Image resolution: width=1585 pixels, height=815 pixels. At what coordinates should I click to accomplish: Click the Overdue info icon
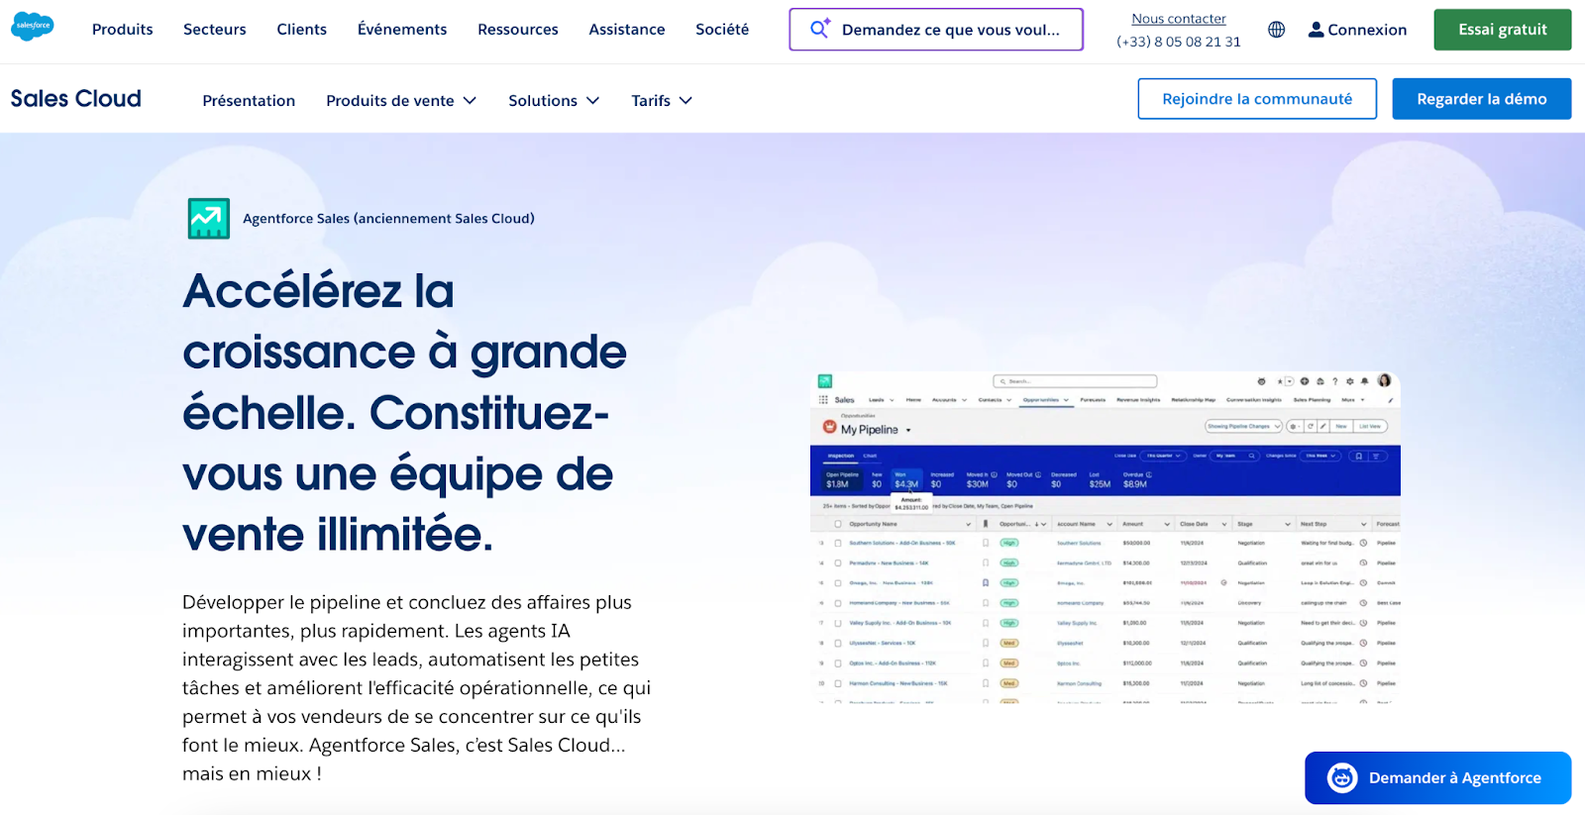coord(1149,474)
